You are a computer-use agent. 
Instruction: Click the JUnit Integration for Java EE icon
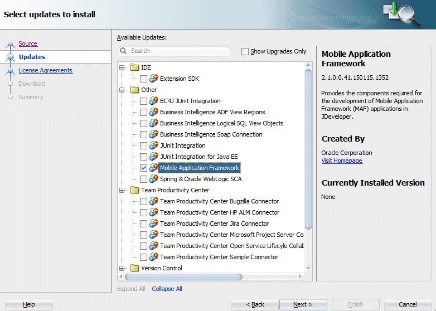click(154, 157)
